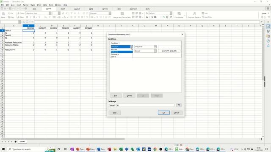271x152 pixels.
Task: Click the Cut icon
Action: pos(10,13)
